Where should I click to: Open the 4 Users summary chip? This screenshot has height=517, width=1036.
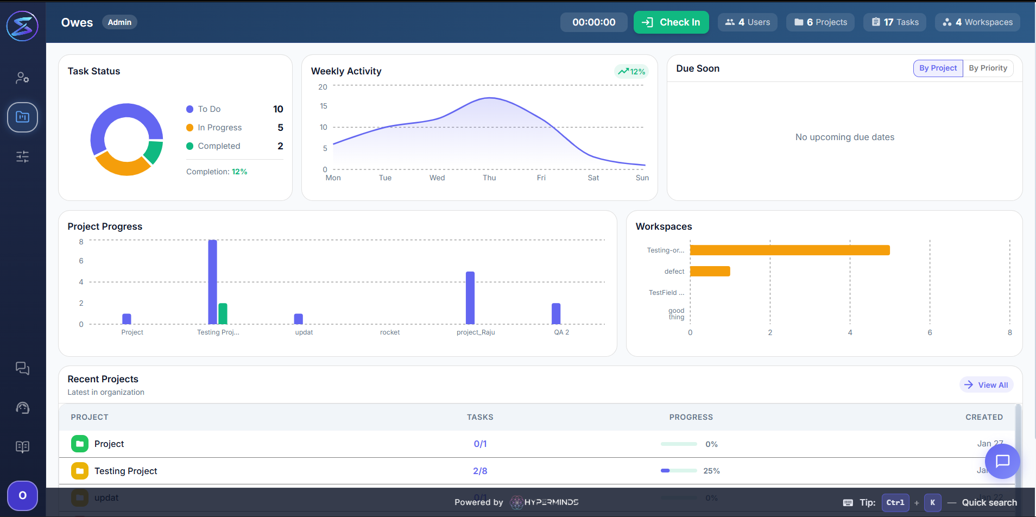pos(748,22)
